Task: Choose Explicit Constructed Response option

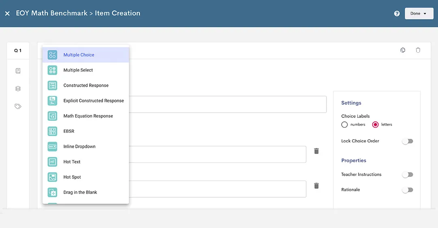Action: (x=86, y=101)
